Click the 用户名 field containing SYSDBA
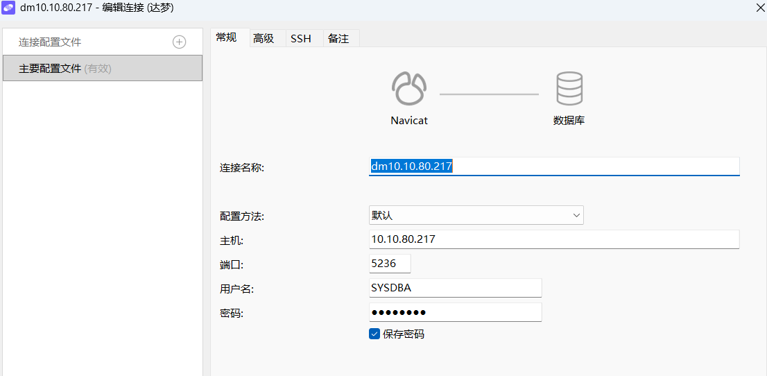 pos(456,288)
